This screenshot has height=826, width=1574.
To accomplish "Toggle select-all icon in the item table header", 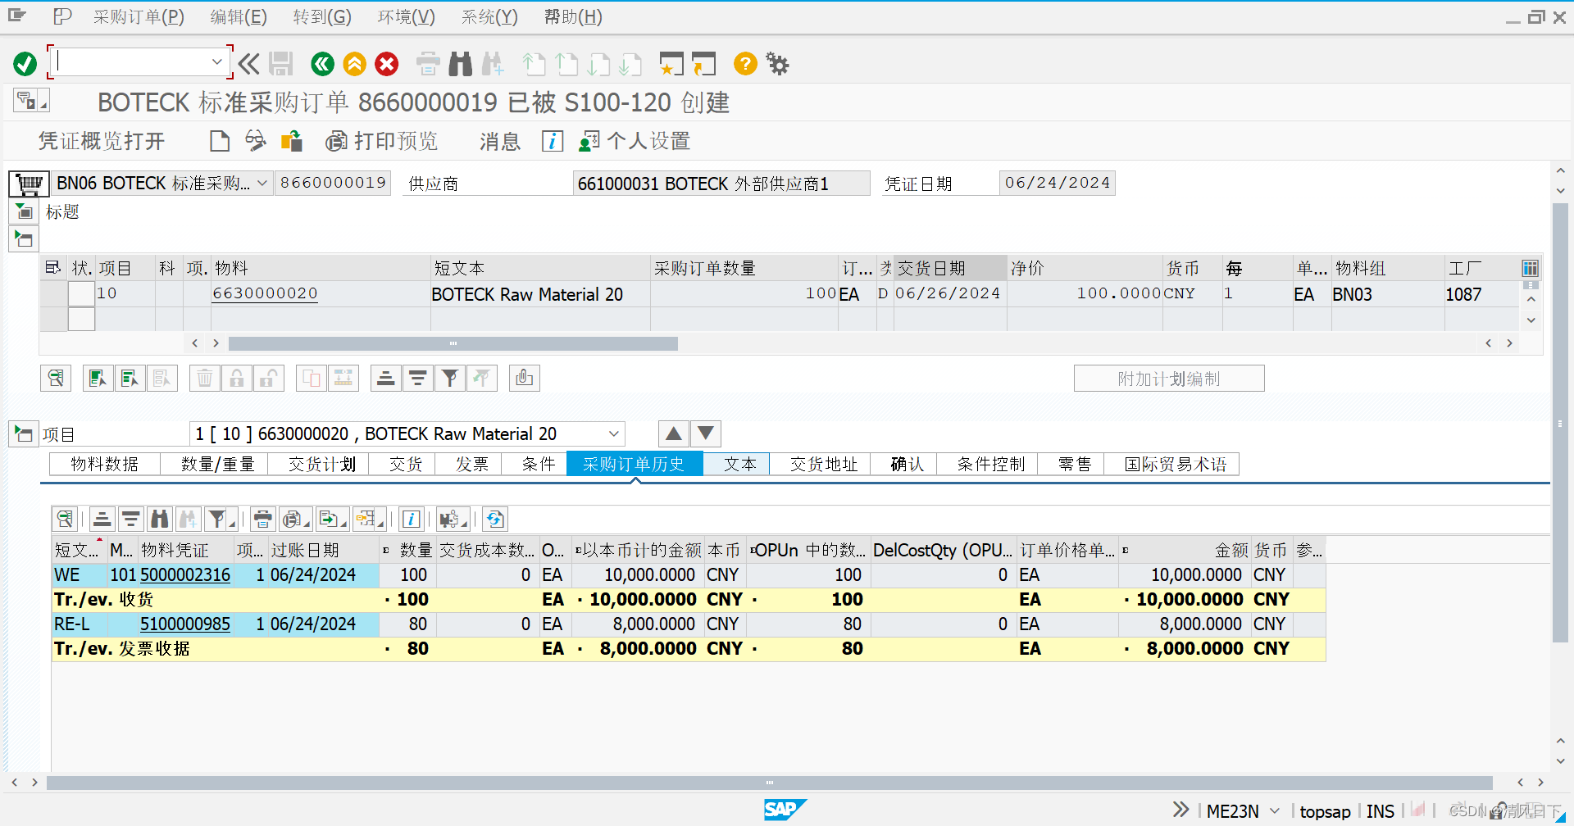I will pyautogui.click(x=53, y=267).
